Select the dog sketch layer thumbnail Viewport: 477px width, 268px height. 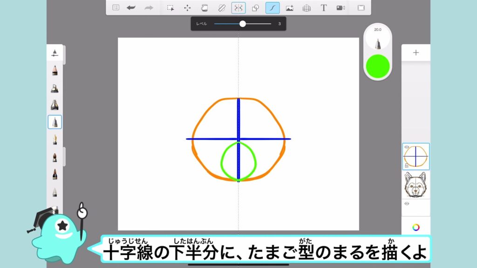pos(416,185)
